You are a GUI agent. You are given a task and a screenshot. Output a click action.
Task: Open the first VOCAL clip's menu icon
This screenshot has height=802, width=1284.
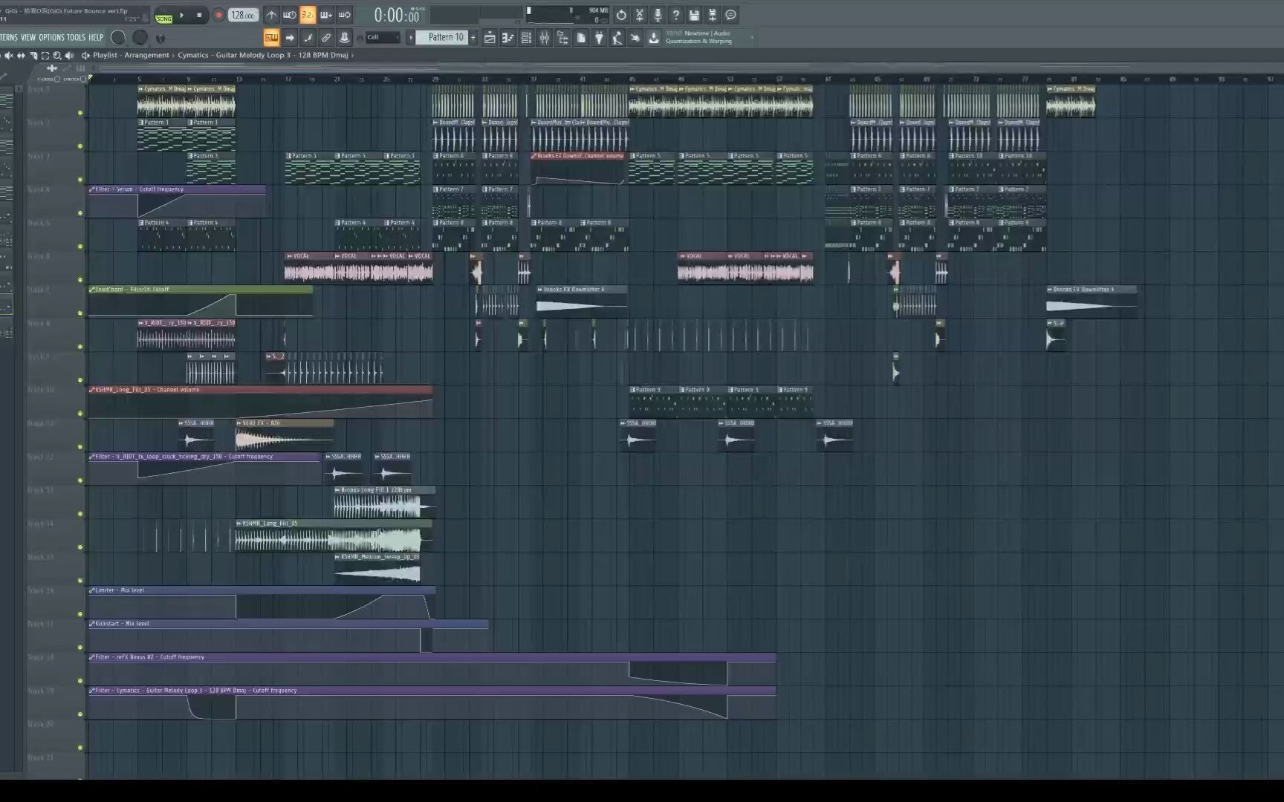click(x=290, y=256)
